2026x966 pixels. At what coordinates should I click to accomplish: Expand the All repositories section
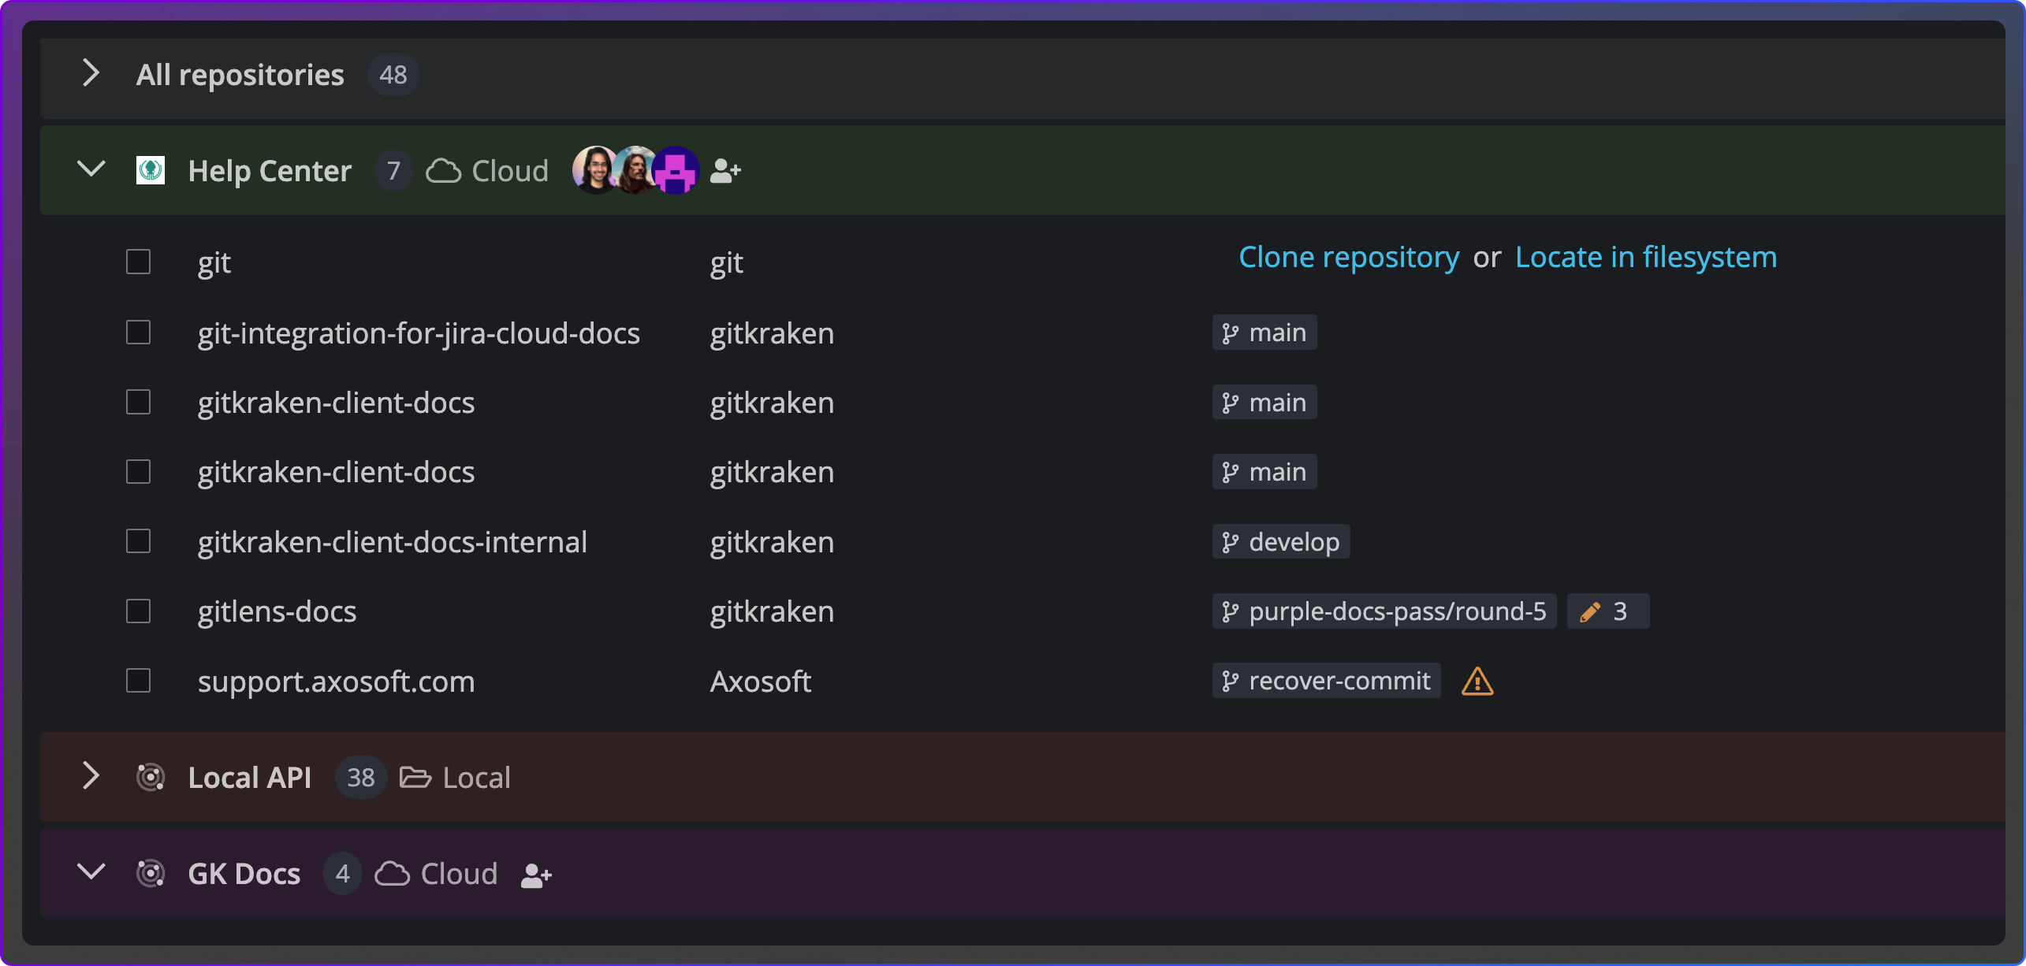(91, 74)
